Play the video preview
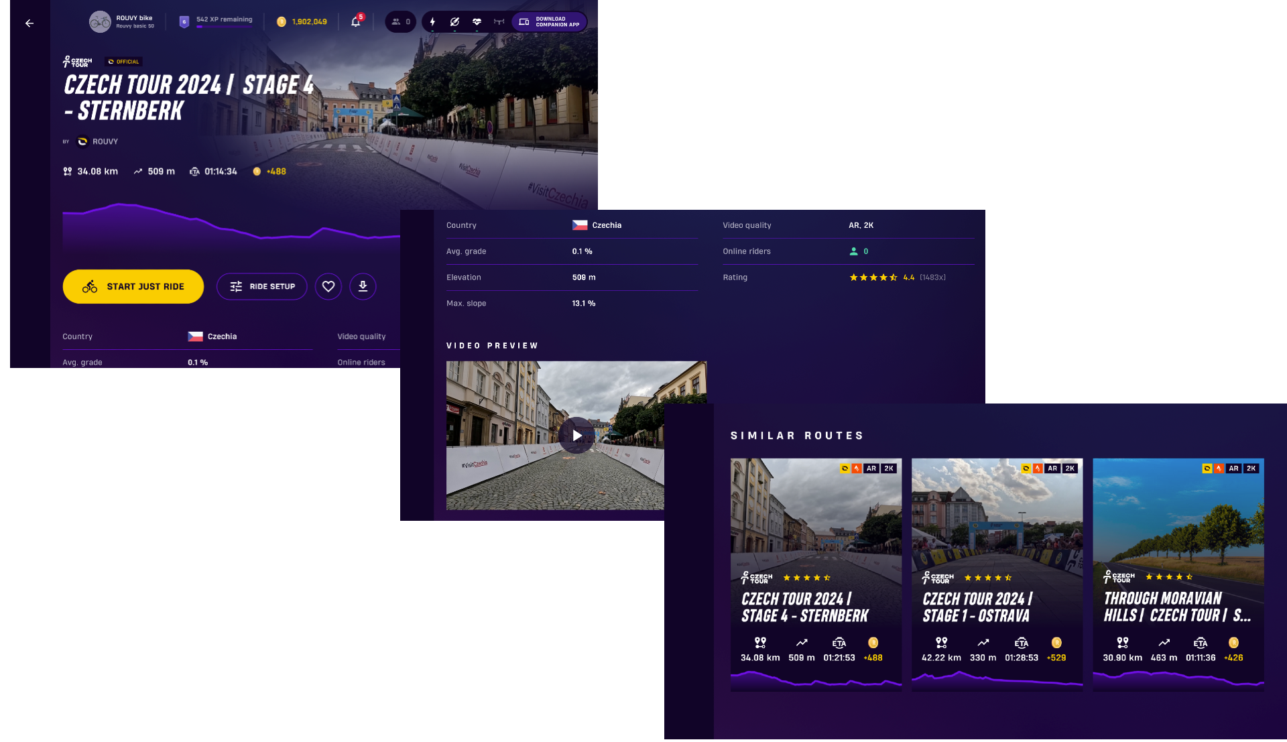 [x=576, y=436]
